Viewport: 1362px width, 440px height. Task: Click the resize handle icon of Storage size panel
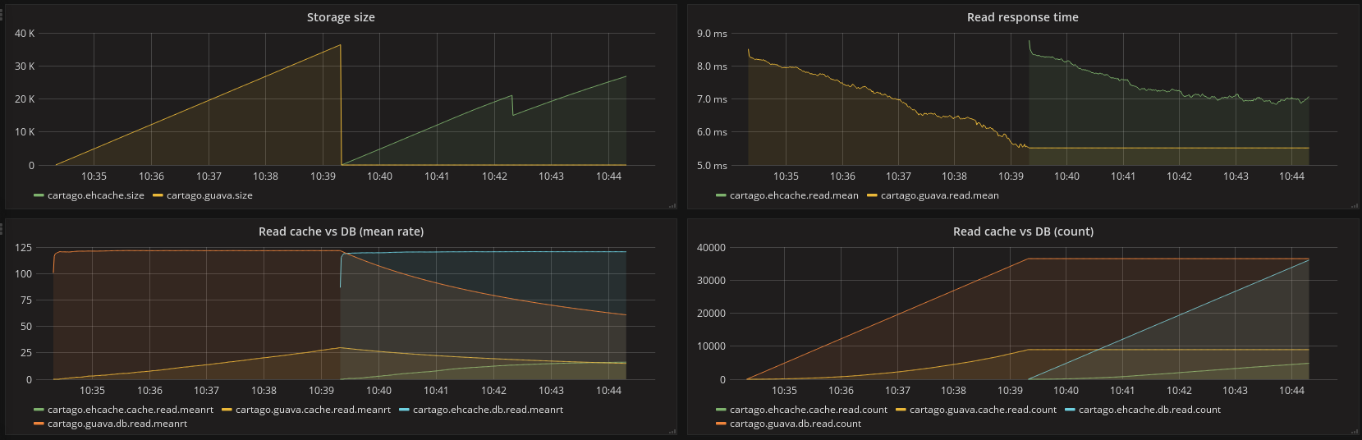point(672,206)
